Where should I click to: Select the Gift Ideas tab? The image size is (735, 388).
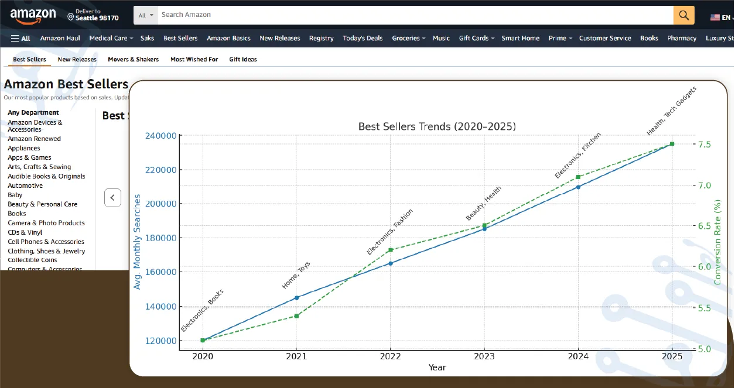tap(242, 59)
